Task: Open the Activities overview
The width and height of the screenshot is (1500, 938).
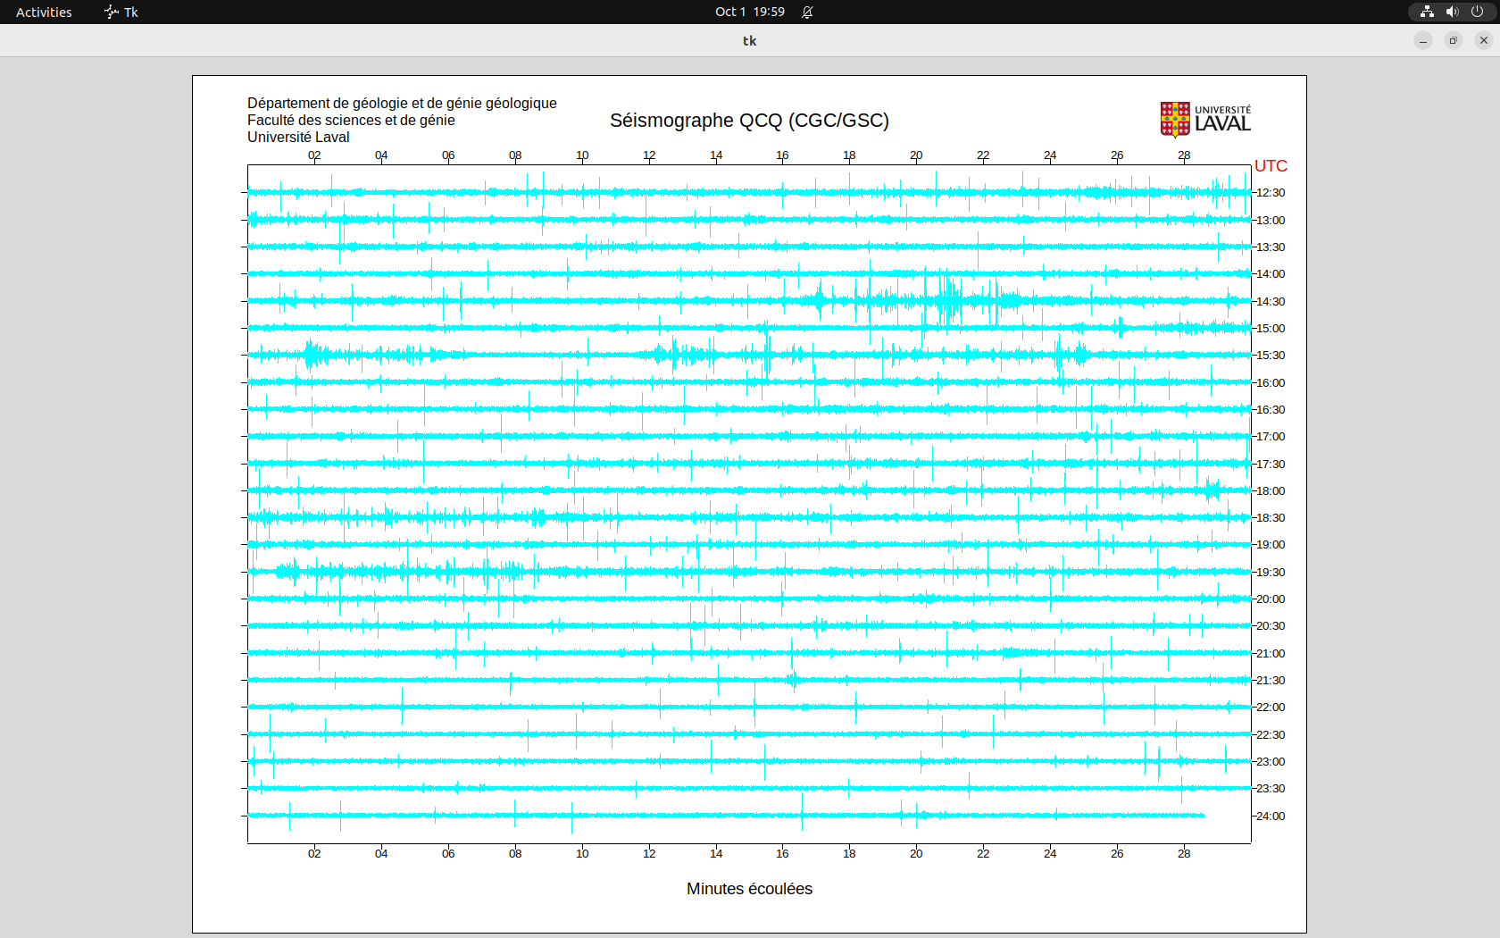Action: pyautogui.click(x=44, y=12)
